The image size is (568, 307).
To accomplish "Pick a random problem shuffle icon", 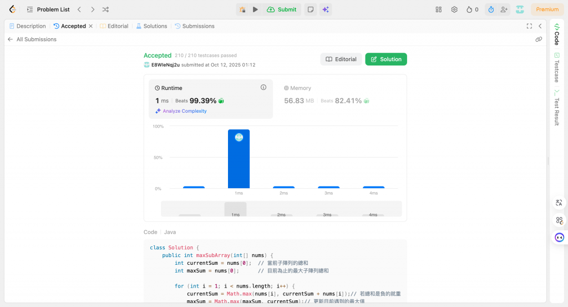I will pyautogui.click(x=105, y=9).
